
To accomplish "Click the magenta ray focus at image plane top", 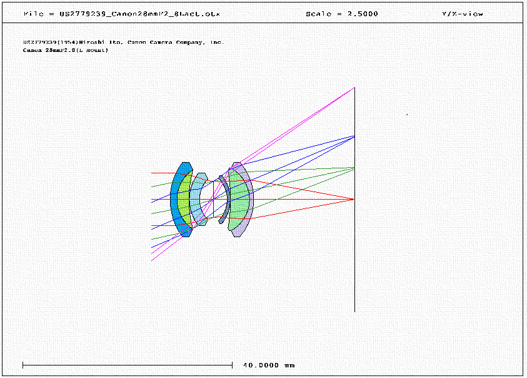I will click(354, 88).
